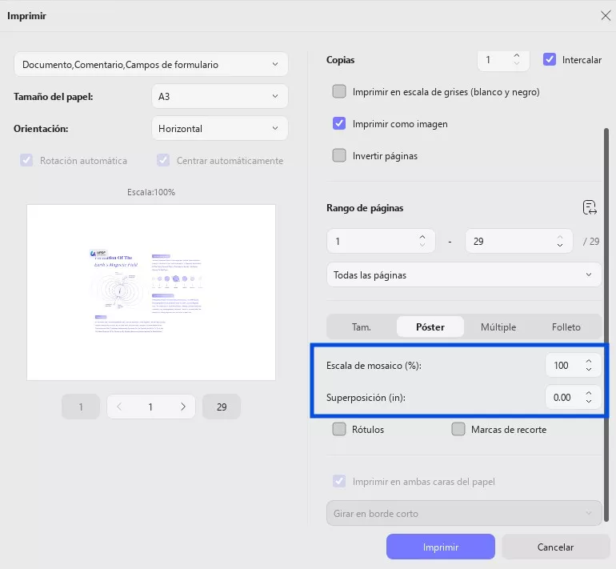This screenshot has width=616, height=569.
Task: Click the reverse page range icon
Action: point(590,208)
